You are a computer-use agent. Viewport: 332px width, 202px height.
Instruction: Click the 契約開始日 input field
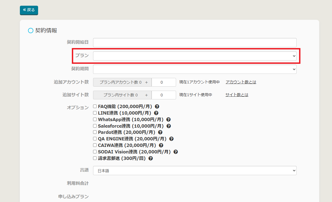point(195,43)
